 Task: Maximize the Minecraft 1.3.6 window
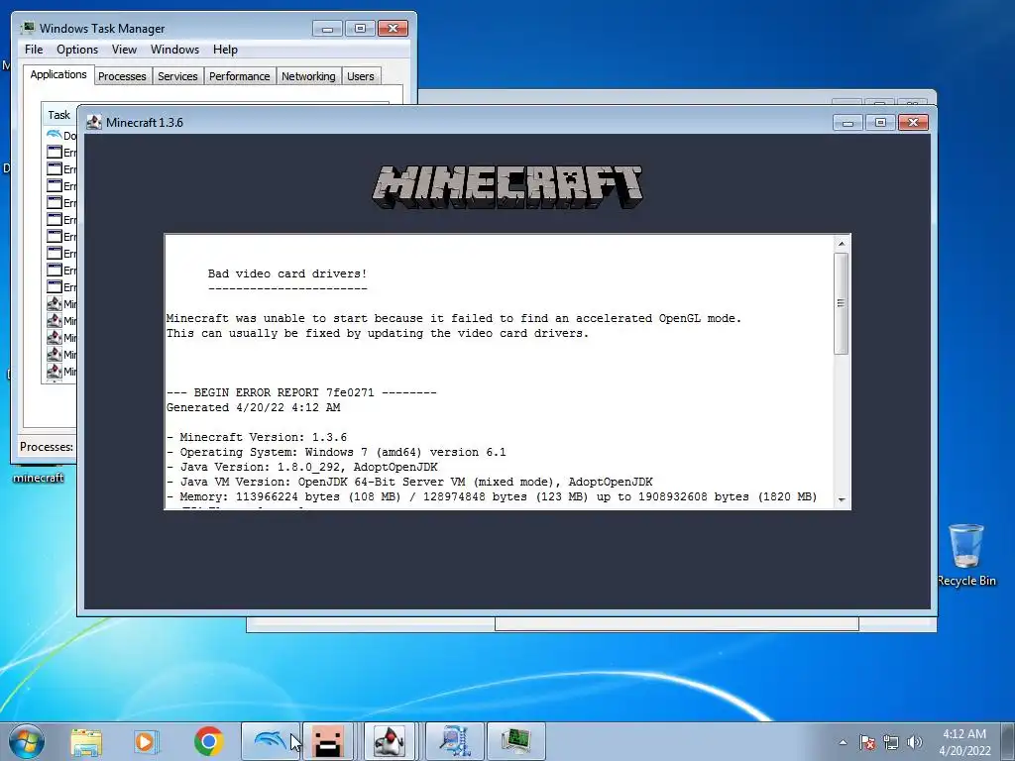click(880, 122)
